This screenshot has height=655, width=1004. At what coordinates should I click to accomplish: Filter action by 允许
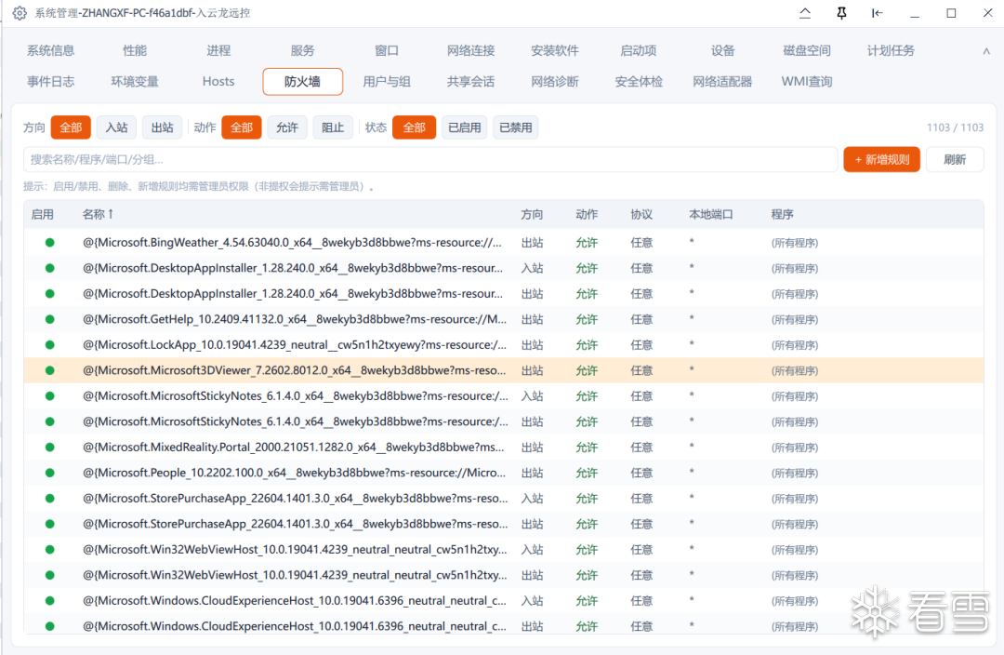click(287, 127)
